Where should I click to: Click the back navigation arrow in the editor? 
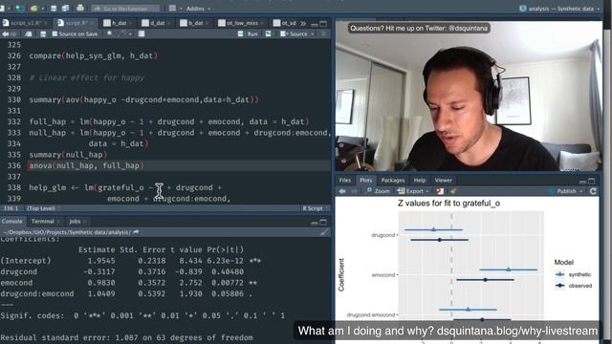(6, 34)
